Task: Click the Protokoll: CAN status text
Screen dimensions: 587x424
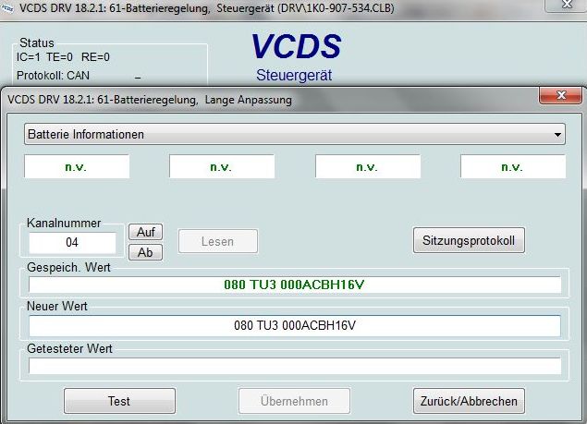Action: coord(53,76)
